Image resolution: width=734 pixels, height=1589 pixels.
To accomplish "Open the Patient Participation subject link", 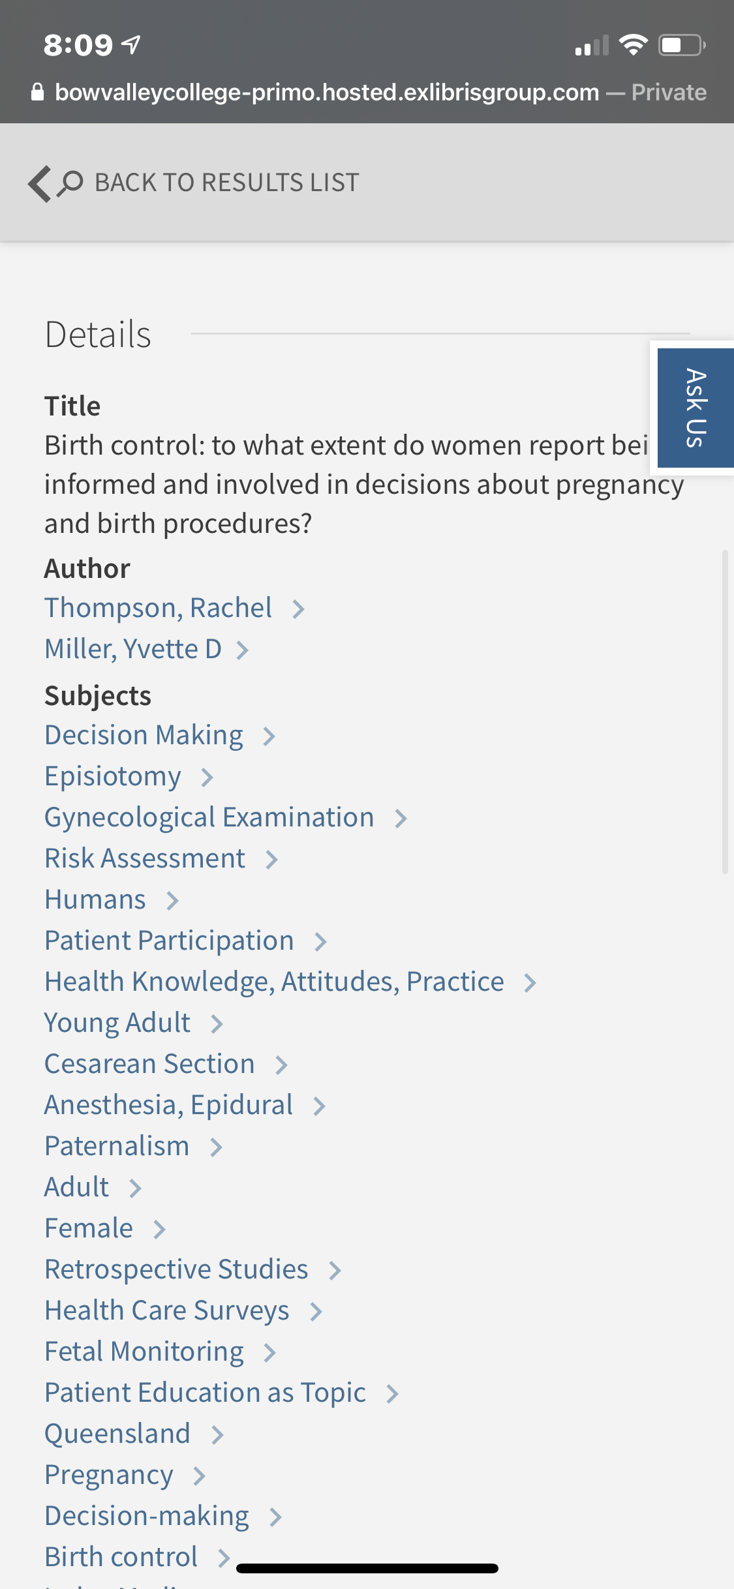I will [x=169, y=941].
